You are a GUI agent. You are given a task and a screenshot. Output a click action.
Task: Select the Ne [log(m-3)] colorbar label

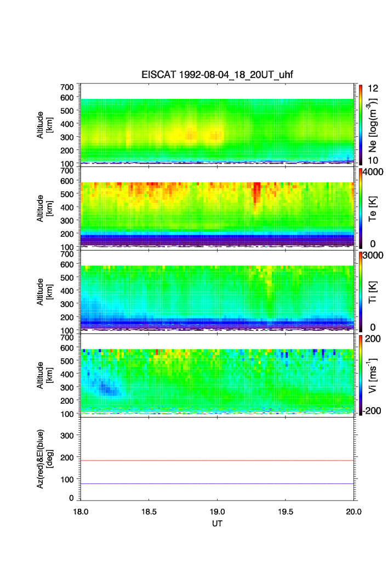click(x=373, y=125)
